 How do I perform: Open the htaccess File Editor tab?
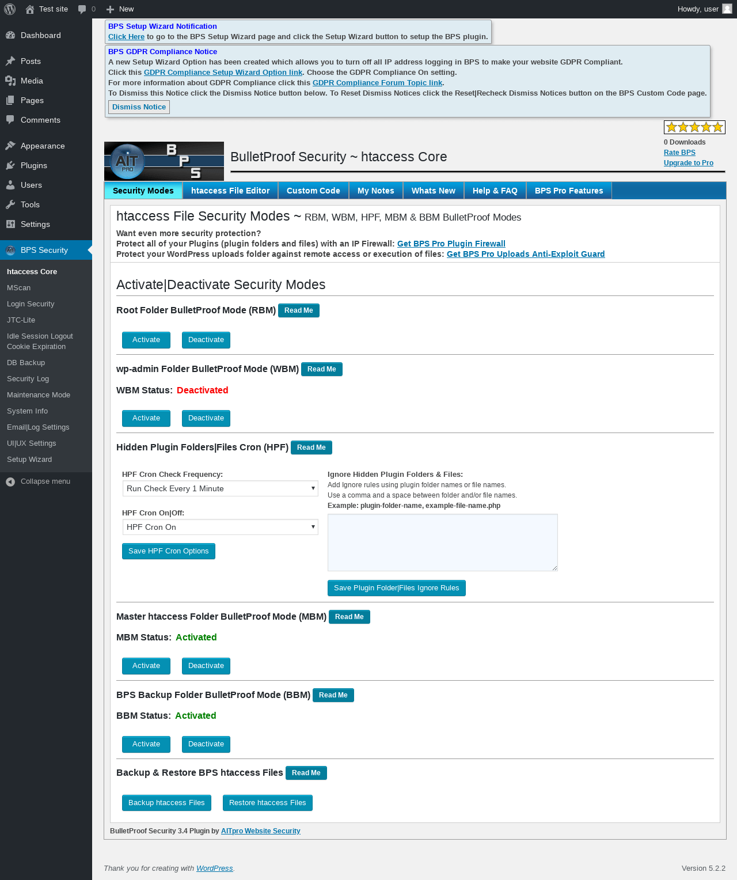coord(230,191)
